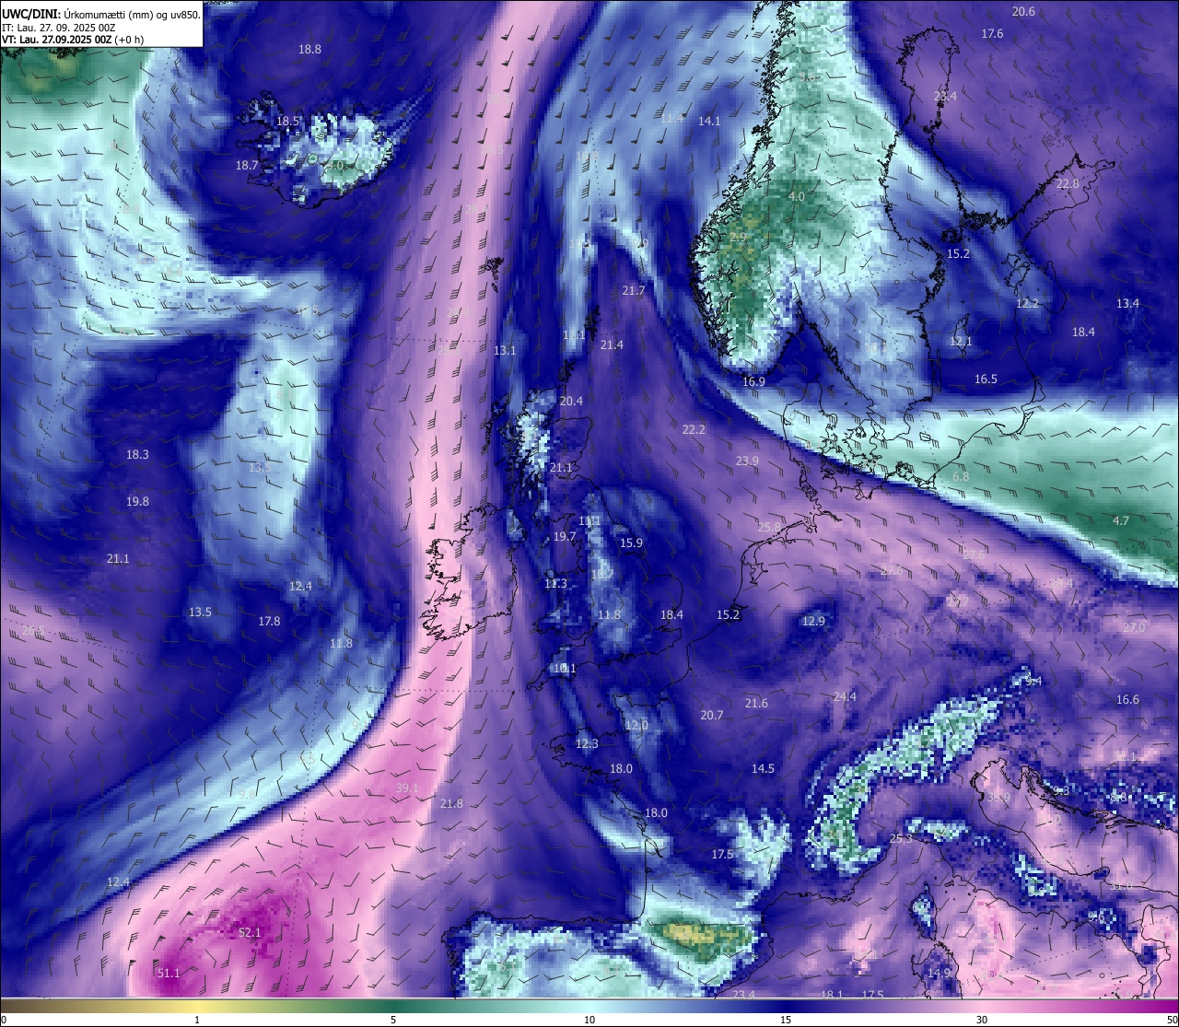
Task: Click the 20.6 value at top right
Action: point(1023,12)
